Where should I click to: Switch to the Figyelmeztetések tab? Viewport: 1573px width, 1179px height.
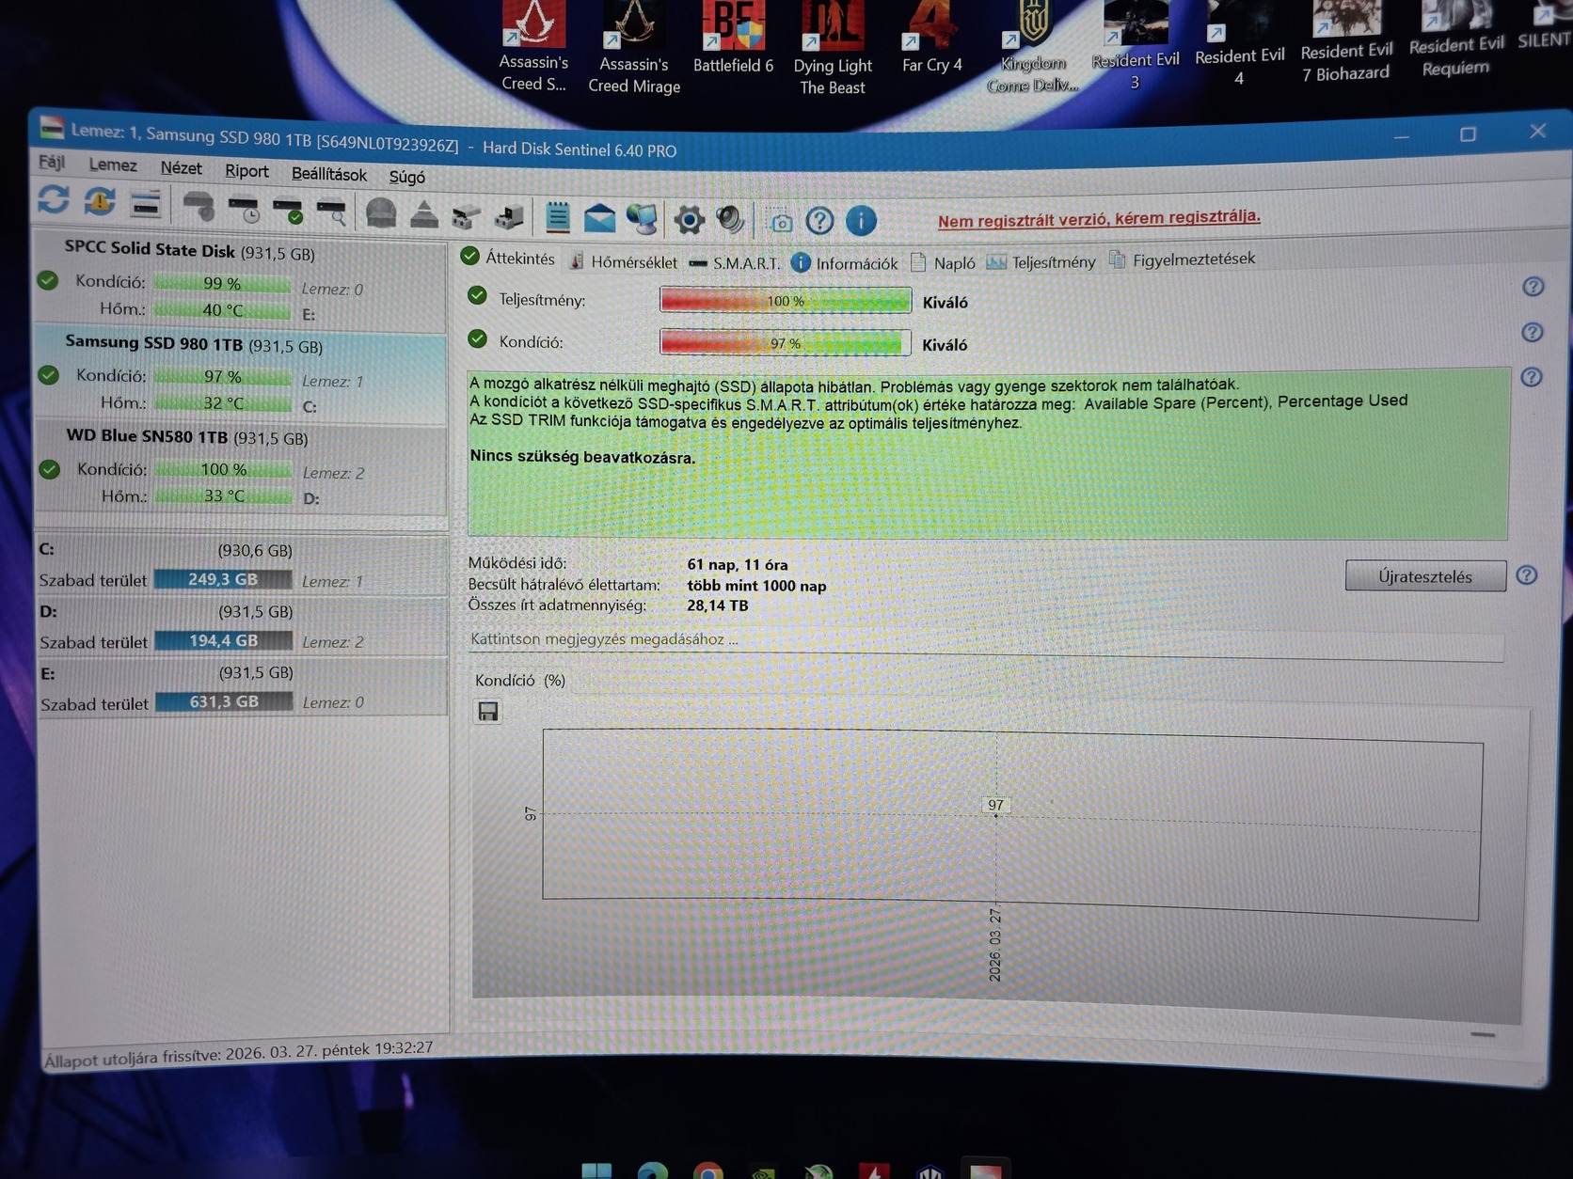pos(1183,259)
